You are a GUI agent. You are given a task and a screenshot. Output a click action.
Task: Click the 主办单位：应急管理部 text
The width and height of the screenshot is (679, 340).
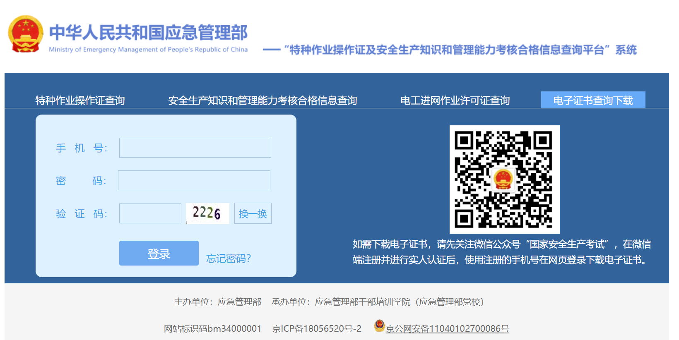click(x=218, y=302)
